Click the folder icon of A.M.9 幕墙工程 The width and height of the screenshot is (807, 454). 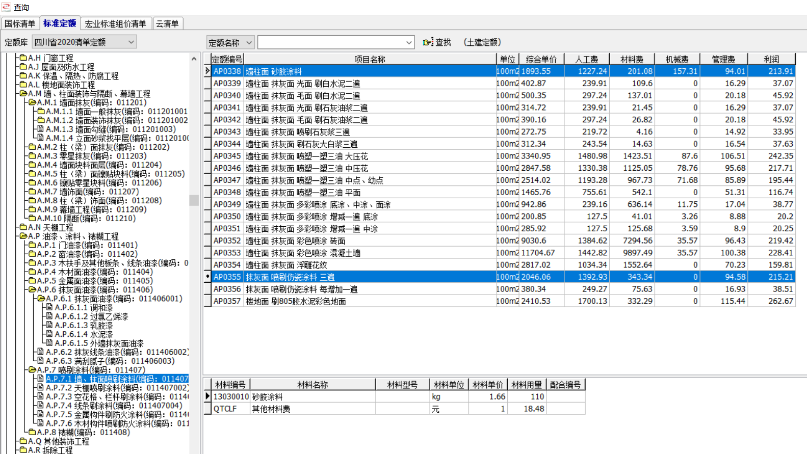click(x=32, y=209)
